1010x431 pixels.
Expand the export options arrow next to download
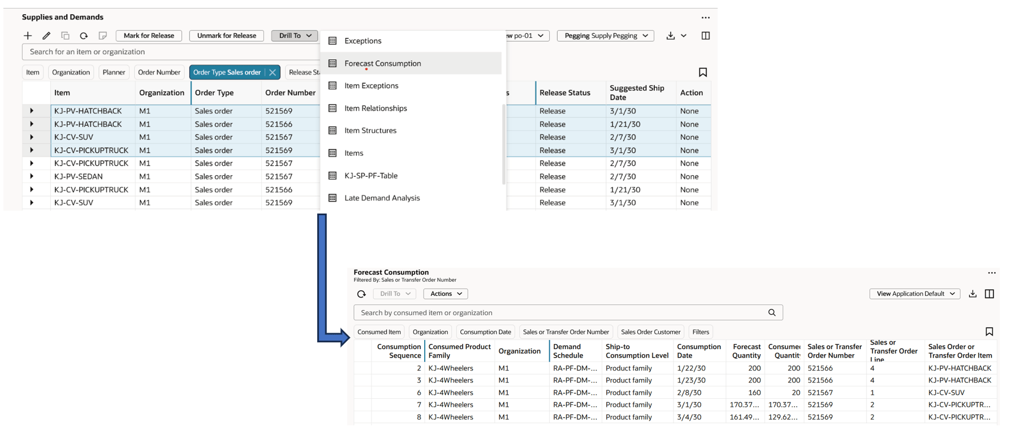coord(684,36)
